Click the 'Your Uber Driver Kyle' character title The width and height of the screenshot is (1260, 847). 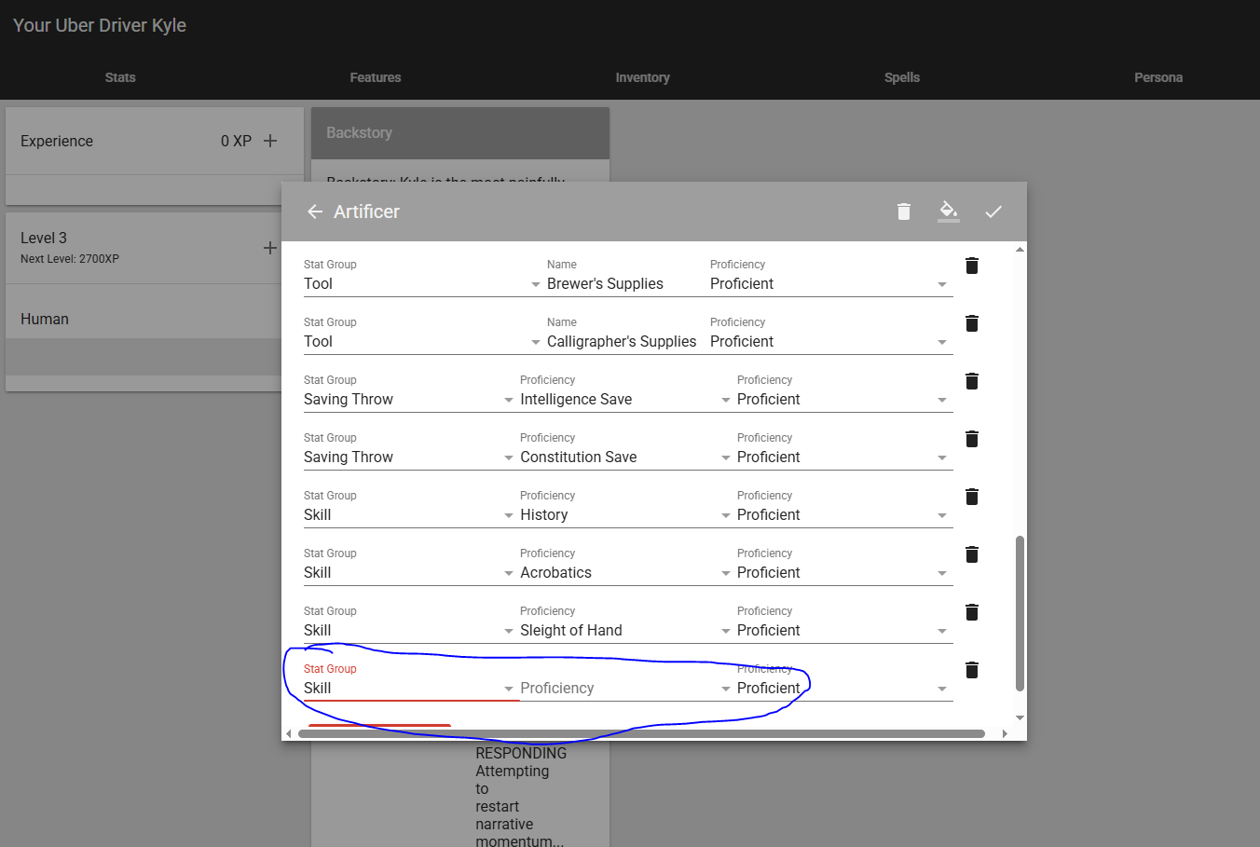click(x=100, y=25)
